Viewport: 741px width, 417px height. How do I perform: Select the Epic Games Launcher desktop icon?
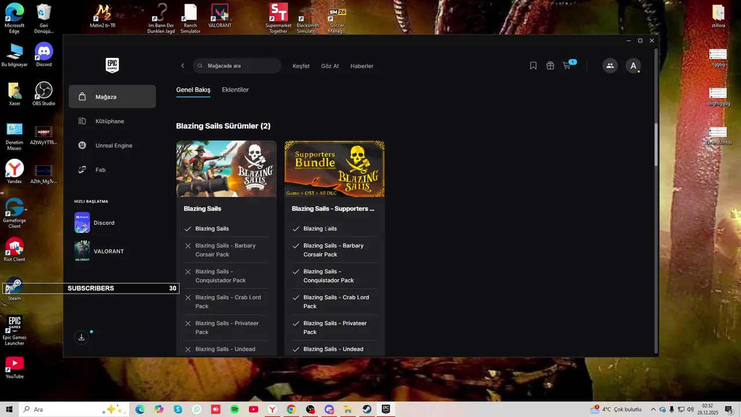coord(14,330)
